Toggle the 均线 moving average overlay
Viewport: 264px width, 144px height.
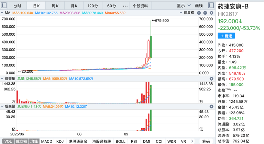click(34, 141)
